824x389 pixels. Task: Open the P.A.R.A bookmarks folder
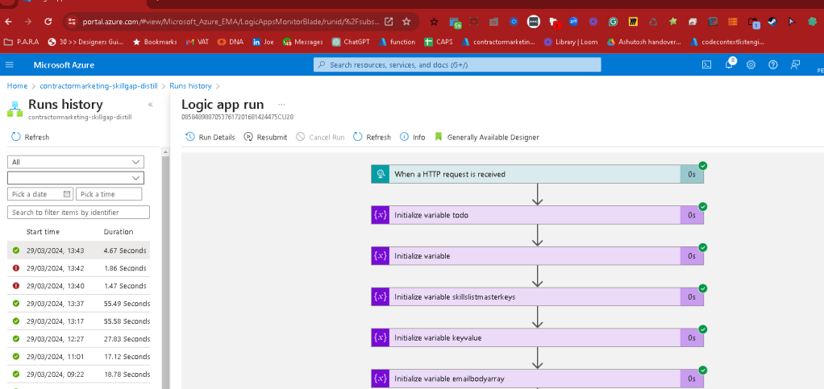pyautogui.click(x=21, y=42)
